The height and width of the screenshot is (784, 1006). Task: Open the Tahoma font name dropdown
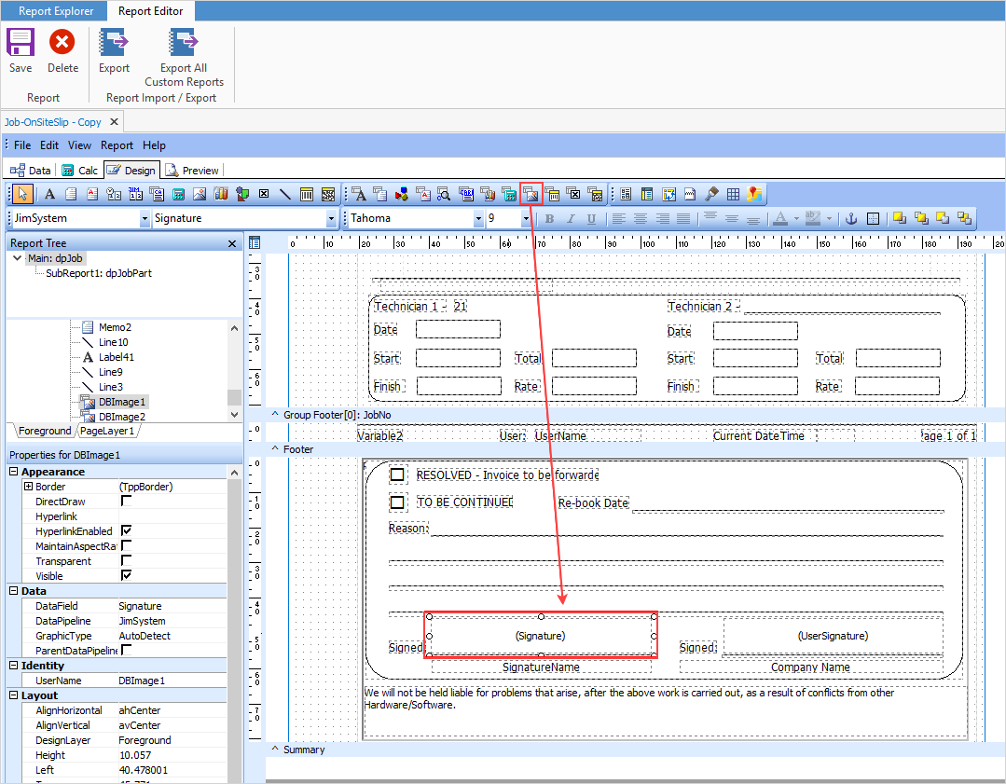click(479, 218)
